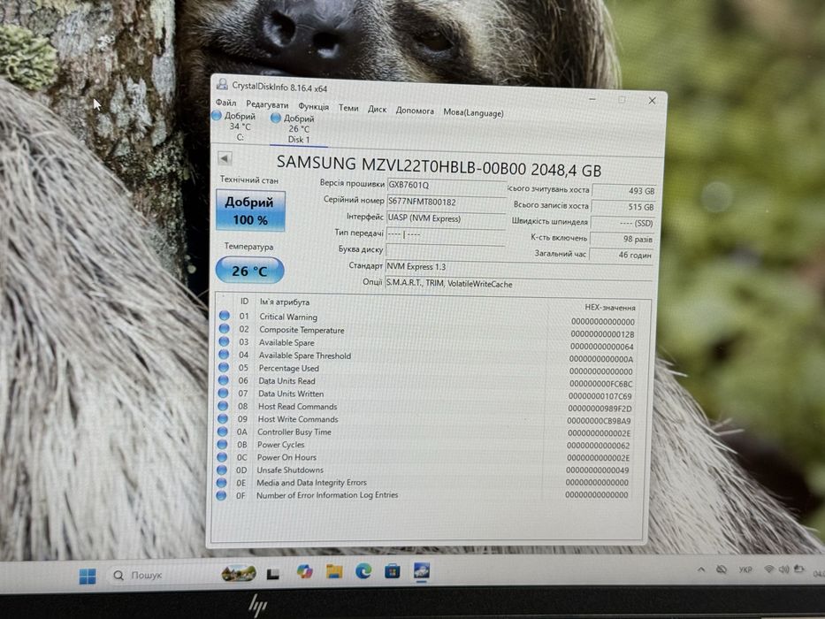Click the S.M.A.R.T., TRIM options field

point(518,284)
